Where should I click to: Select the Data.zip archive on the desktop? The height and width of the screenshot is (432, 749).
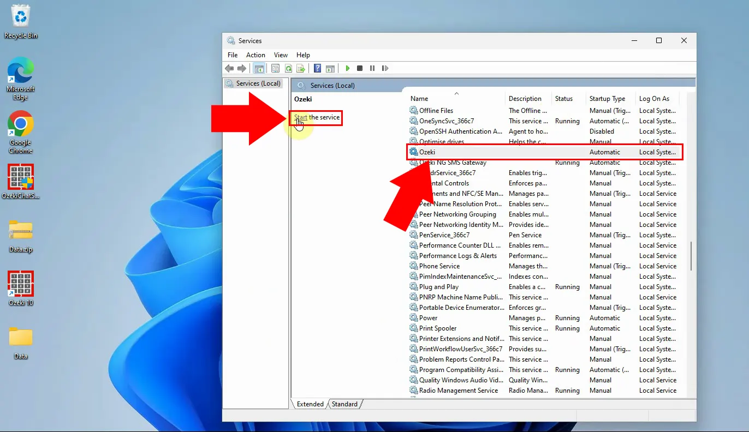21,236
